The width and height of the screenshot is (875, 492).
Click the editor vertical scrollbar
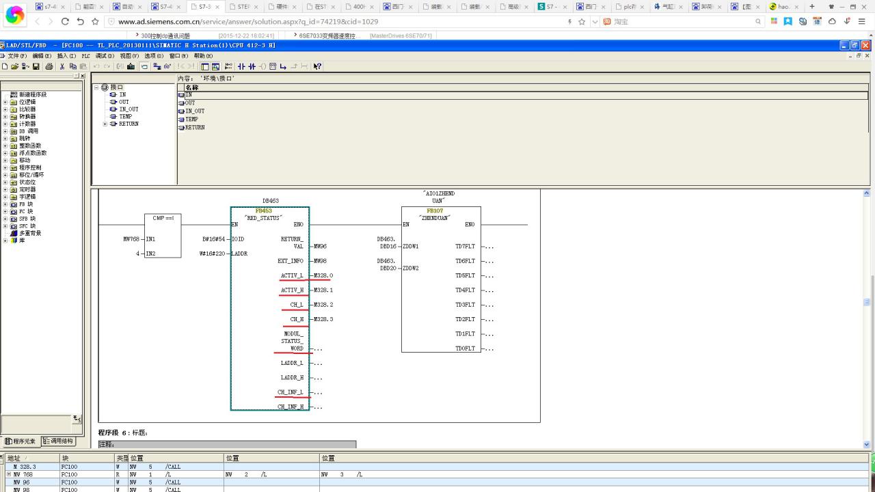pos(867,318)
